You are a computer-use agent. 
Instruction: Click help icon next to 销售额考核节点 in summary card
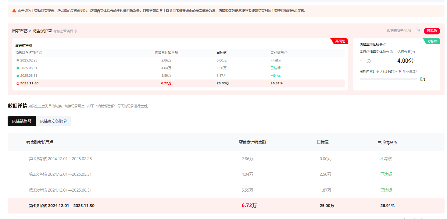pos(41,53)
